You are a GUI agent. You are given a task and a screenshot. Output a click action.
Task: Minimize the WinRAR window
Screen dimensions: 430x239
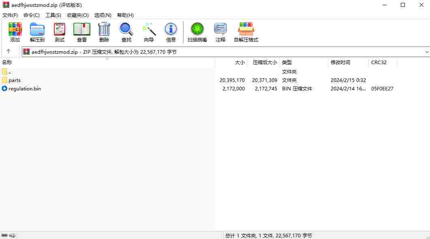(385, 5)
